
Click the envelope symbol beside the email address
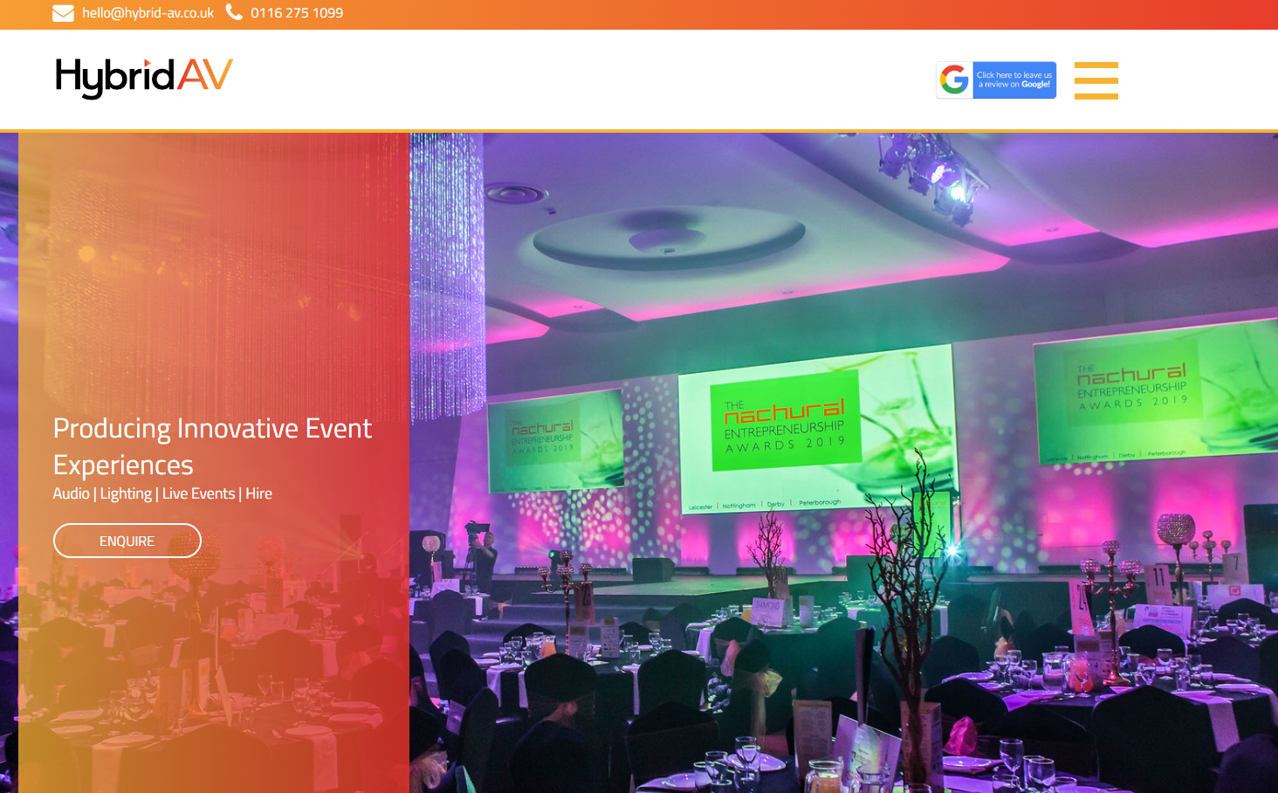[63, 12]
